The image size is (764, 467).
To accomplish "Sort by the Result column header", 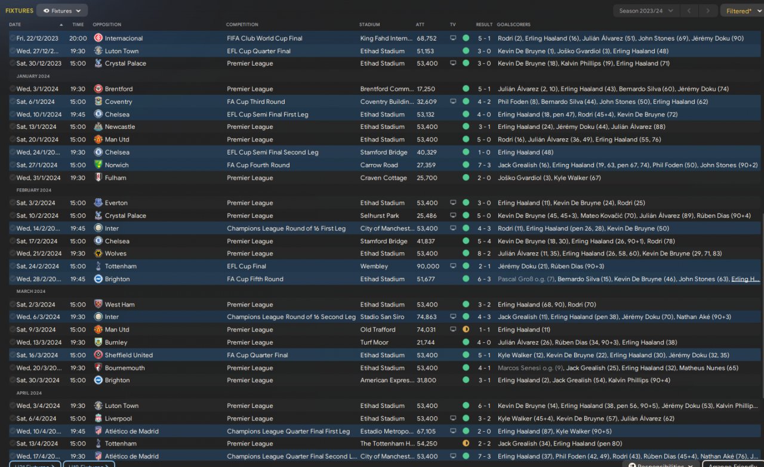I will pyautogui.click(x=484, y=24).
